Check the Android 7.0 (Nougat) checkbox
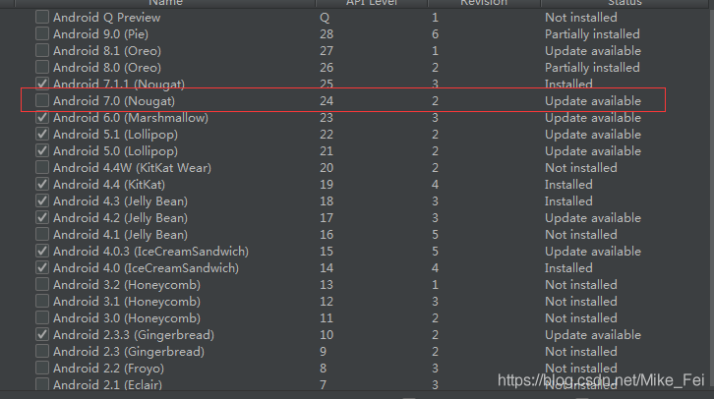The height and width of the screenshot is (399, 714). click(42, 101)
